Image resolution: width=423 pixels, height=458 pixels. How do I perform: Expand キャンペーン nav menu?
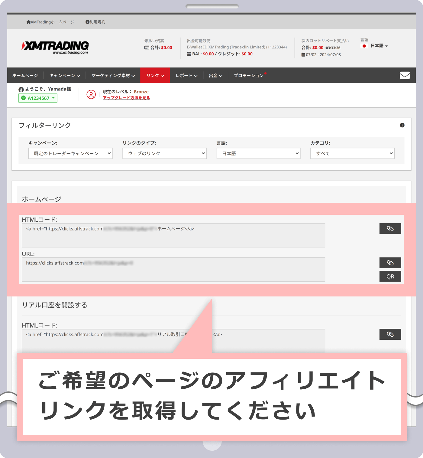65,75
